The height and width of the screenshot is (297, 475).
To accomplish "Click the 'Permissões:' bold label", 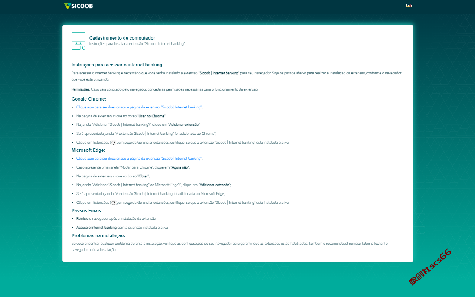I will [81, 89].
